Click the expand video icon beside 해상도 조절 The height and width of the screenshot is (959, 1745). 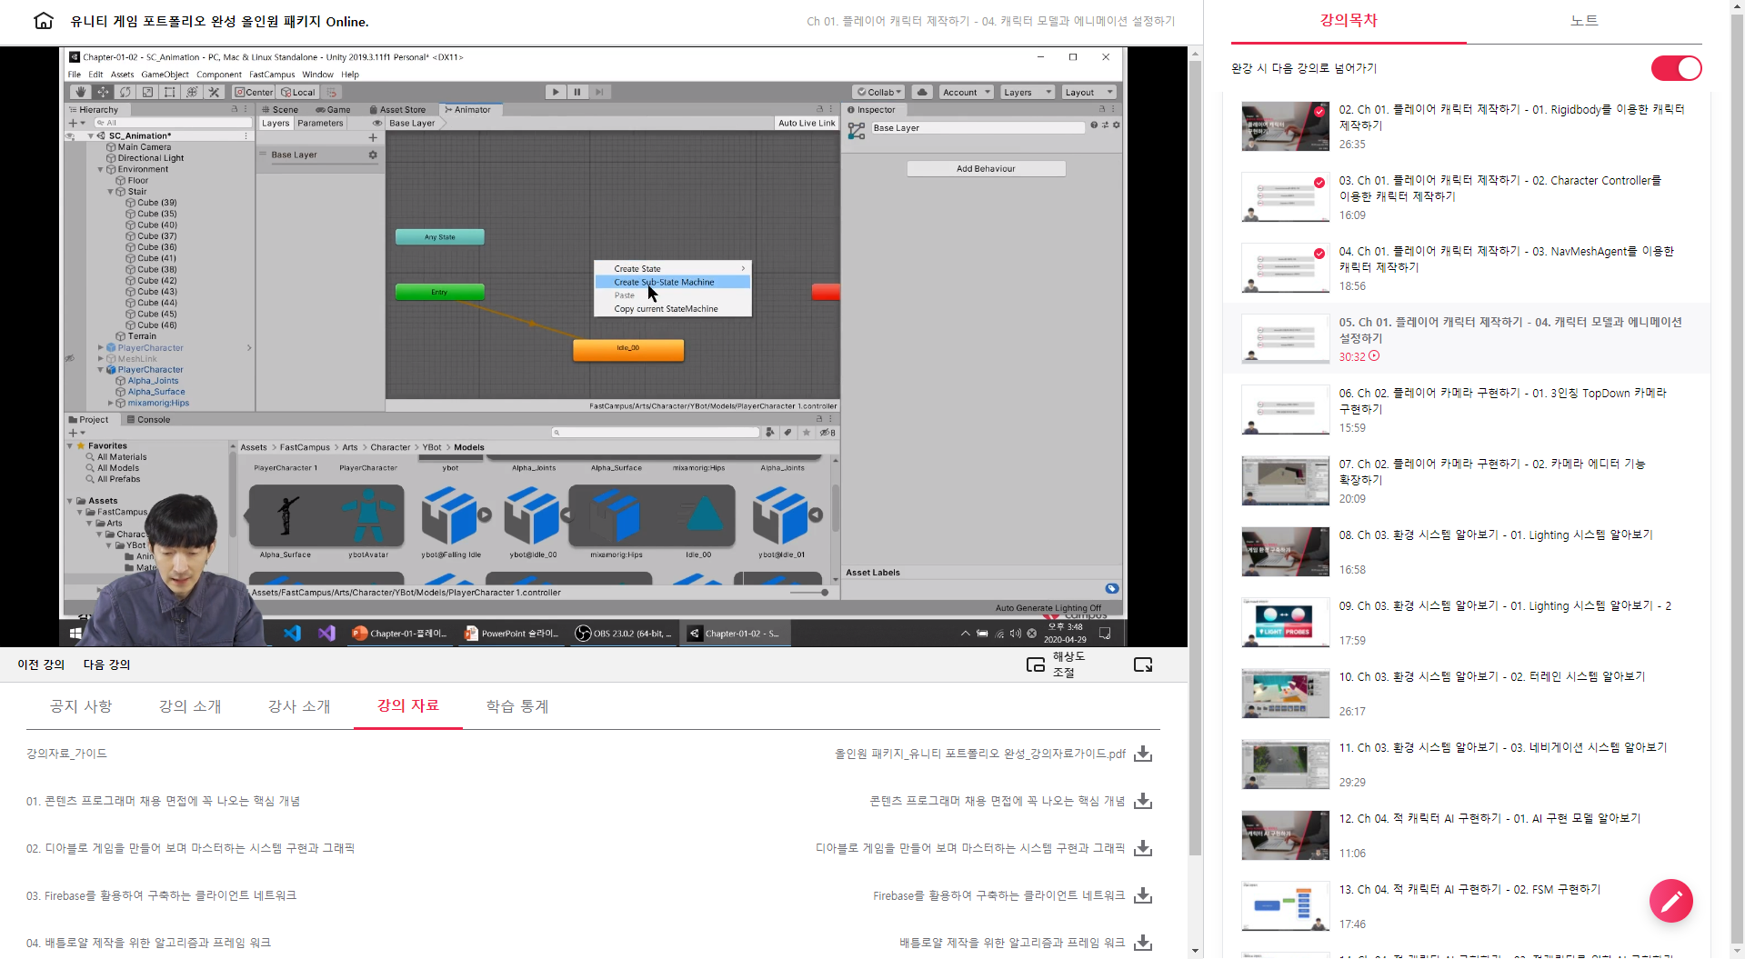pos(1143,664)
